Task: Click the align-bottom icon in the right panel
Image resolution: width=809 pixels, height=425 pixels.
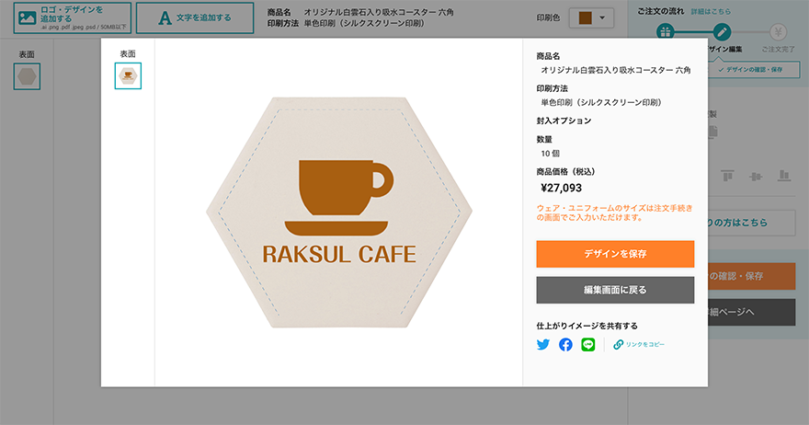Action: click(x=783, y=176)
